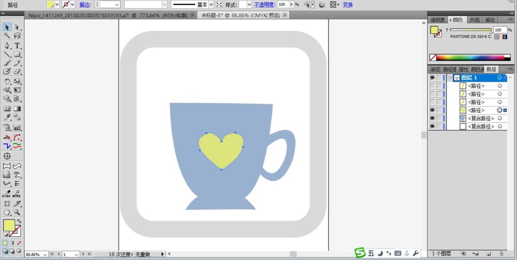Show the first hidden <路径> sublayer

[432, 86]
